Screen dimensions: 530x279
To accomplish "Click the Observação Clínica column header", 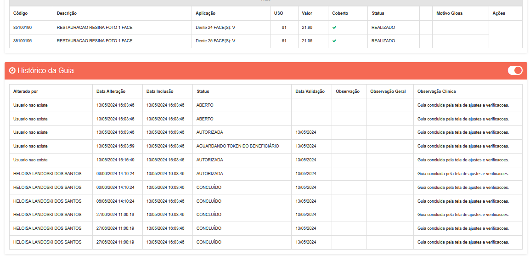I will pos(436,91).
